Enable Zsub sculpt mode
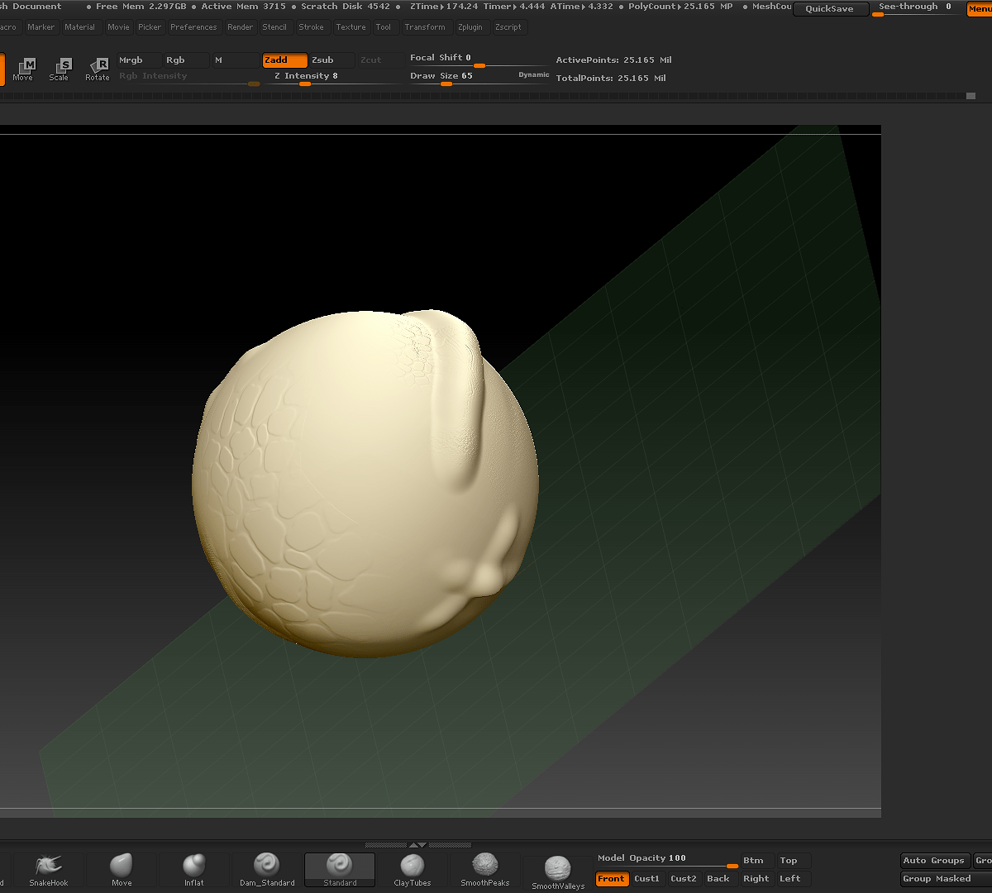Image resolution: width=992 pixels, height=893 pixels. click(x=332, y=60)
